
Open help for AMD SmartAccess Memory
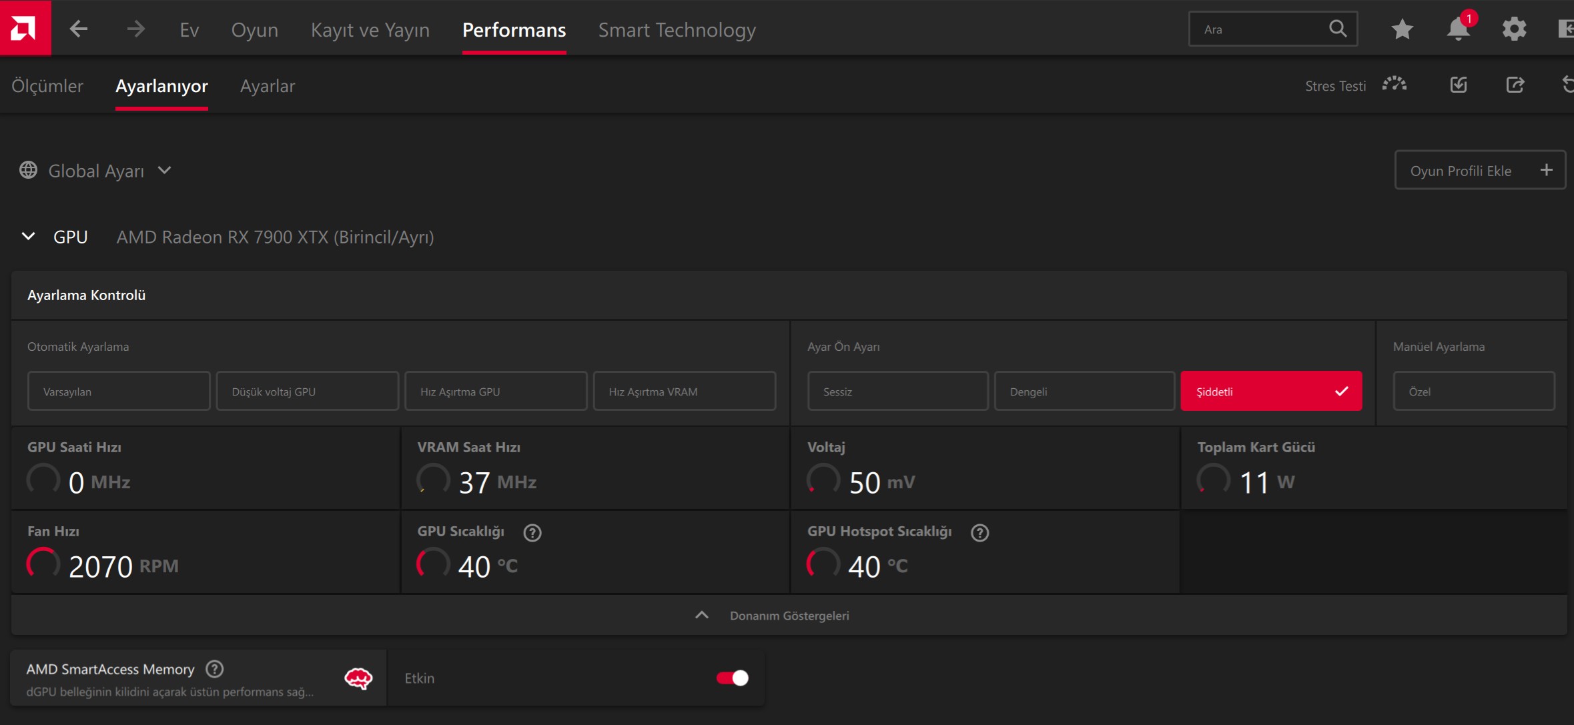[x=214, y=669]
